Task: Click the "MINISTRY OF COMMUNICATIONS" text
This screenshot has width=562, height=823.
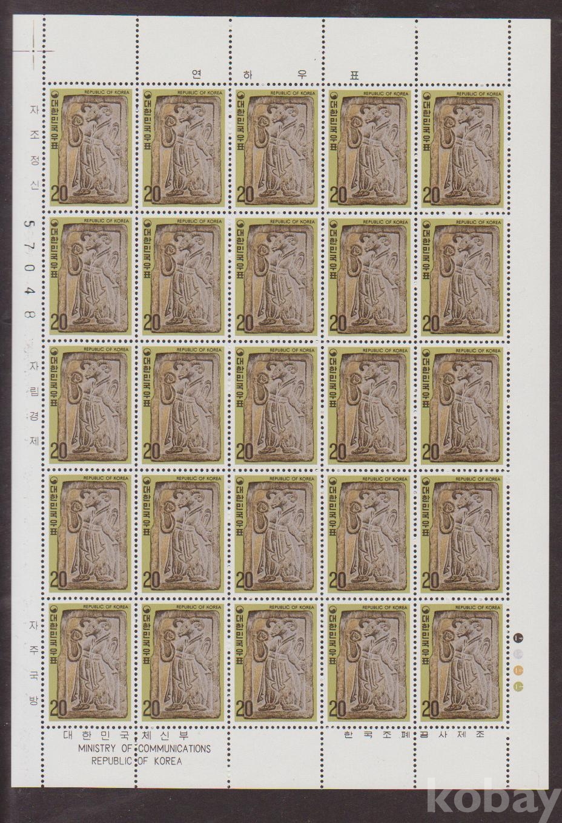Action: [x=144, y=749]
